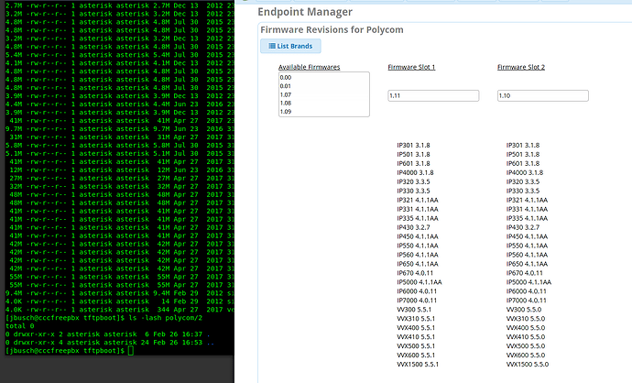Click the Firmware Slot 2 input showing 1.10
This screenshot has width=632, height=383.
click(542, 95)
